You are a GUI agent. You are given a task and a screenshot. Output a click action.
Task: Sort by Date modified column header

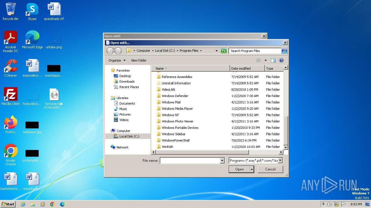tap(247, 68)
